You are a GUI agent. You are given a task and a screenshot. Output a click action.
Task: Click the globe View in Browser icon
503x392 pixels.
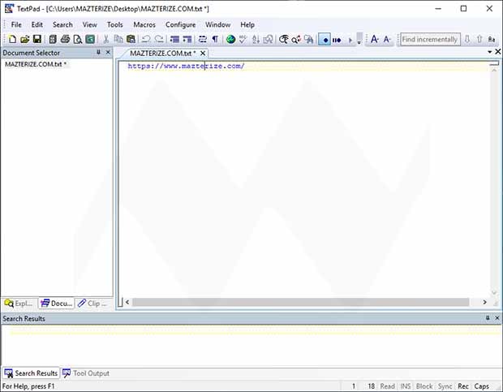click(x=230, y=39)
